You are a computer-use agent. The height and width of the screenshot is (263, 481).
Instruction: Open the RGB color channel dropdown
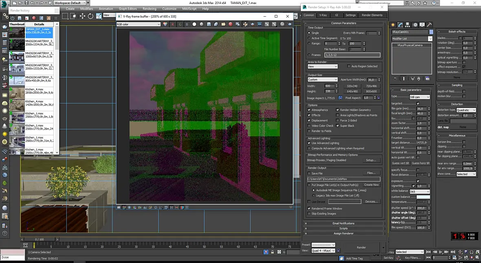coord(138,24)
